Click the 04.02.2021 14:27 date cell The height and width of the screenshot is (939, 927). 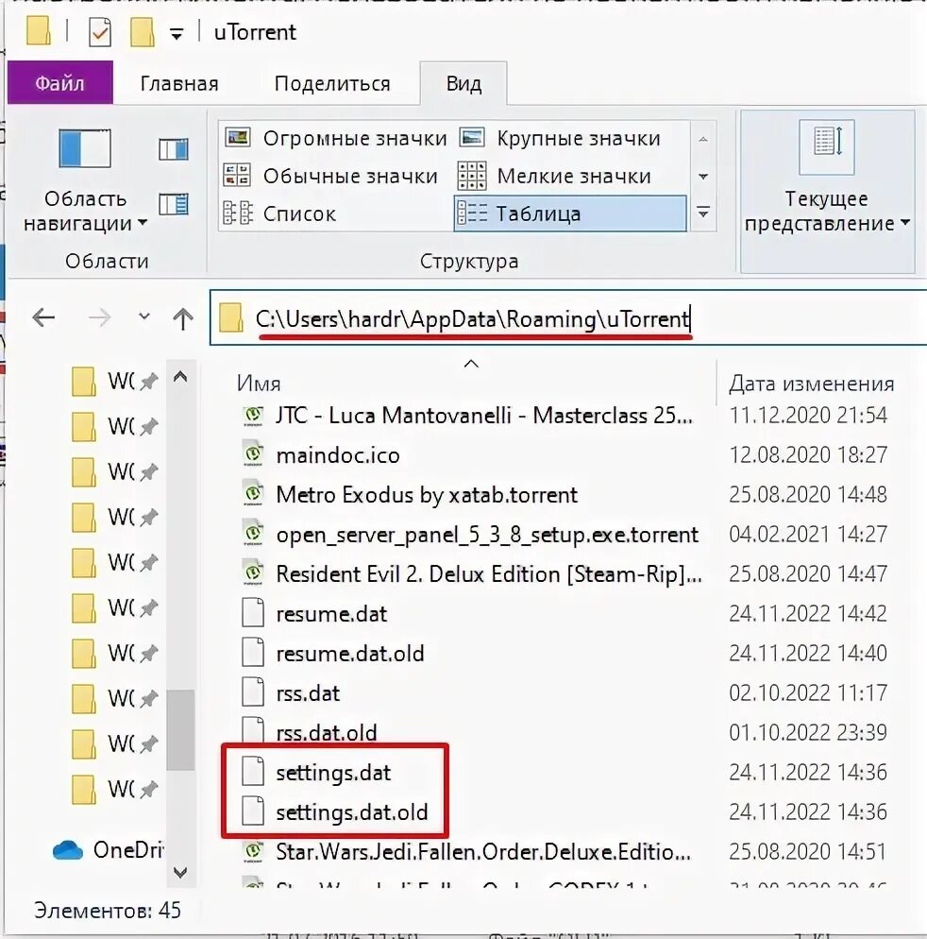click(x=808, y=534)
